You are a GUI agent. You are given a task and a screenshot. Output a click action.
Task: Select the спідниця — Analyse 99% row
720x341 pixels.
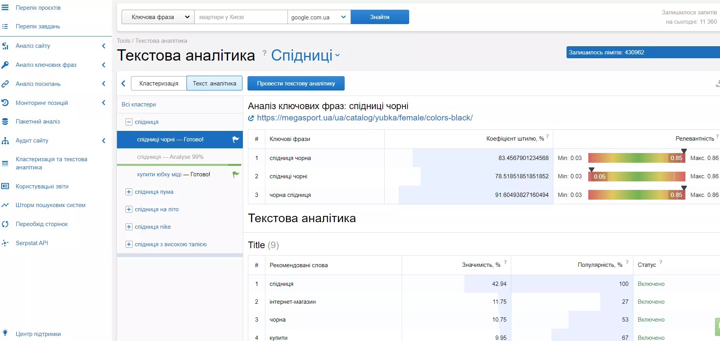pos(180,157)
